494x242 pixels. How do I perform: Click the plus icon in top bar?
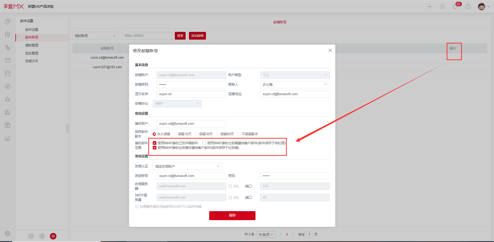[430, 7]
